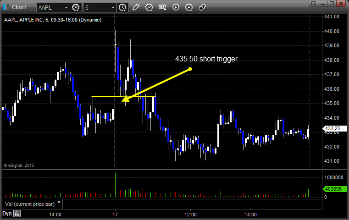The image size is (349, 220).
Task: Click the Dyn lock icon at bottom left
Action: pos(17,214)
